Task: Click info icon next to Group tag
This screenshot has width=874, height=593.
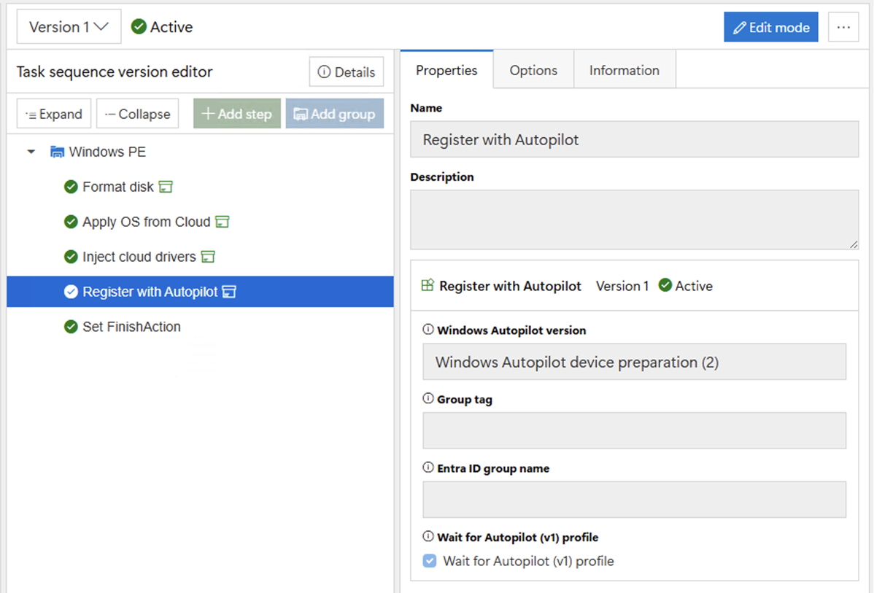Action: point(428,399)
